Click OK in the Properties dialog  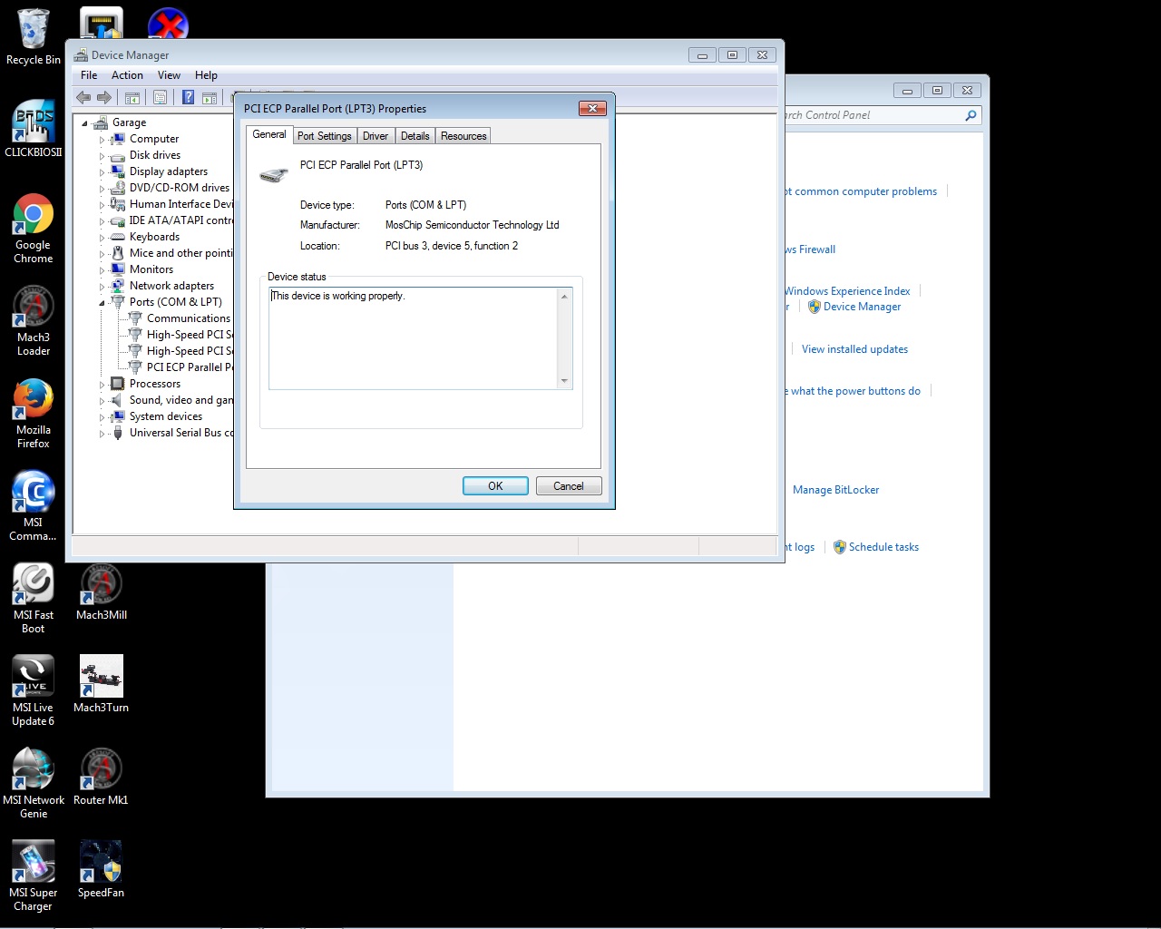pos(495,486)
